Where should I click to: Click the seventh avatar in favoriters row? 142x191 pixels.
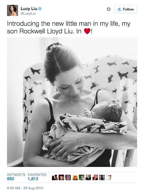(x=95, y=177)
